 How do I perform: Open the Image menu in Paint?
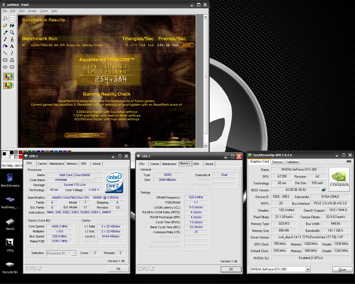[32, 11]
